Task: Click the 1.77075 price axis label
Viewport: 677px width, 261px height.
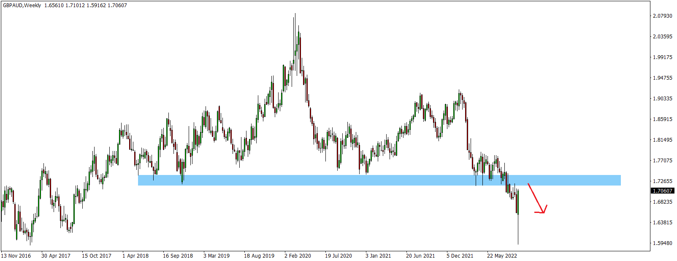Action: pos(663,161)
